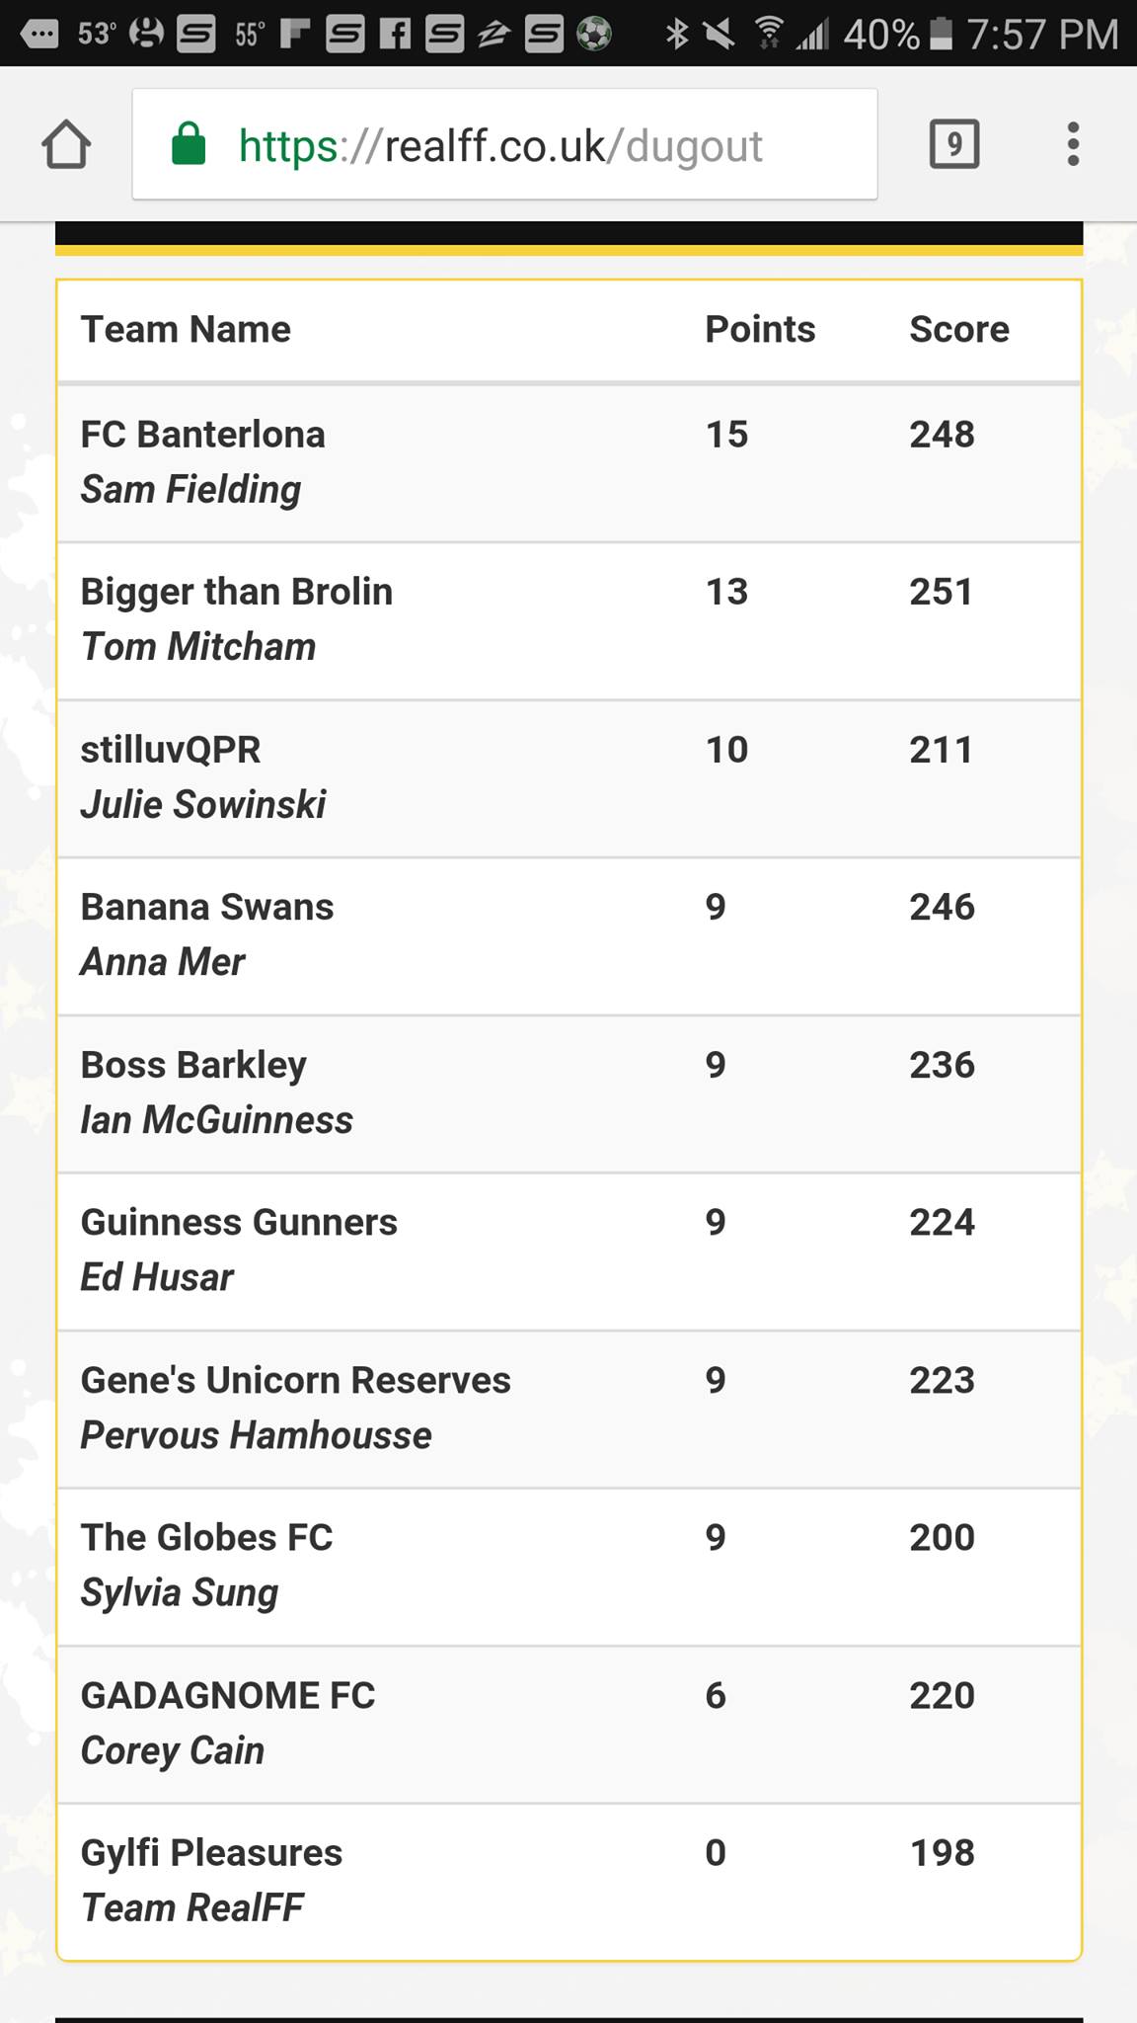Screen dimensions: 1137x2023
Task: Tap the soccer ball notification icon
Action: tap(593, 35)
